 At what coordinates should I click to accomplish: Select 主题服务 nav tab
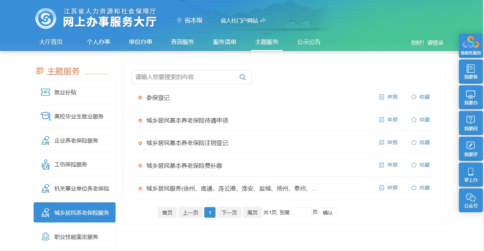click(x=267, y=42)
